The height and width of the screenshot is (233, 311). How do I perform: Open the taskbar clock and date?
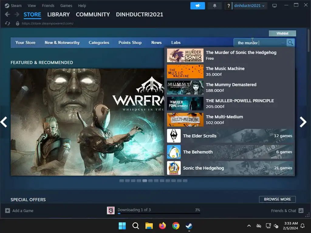pos(290,226)
